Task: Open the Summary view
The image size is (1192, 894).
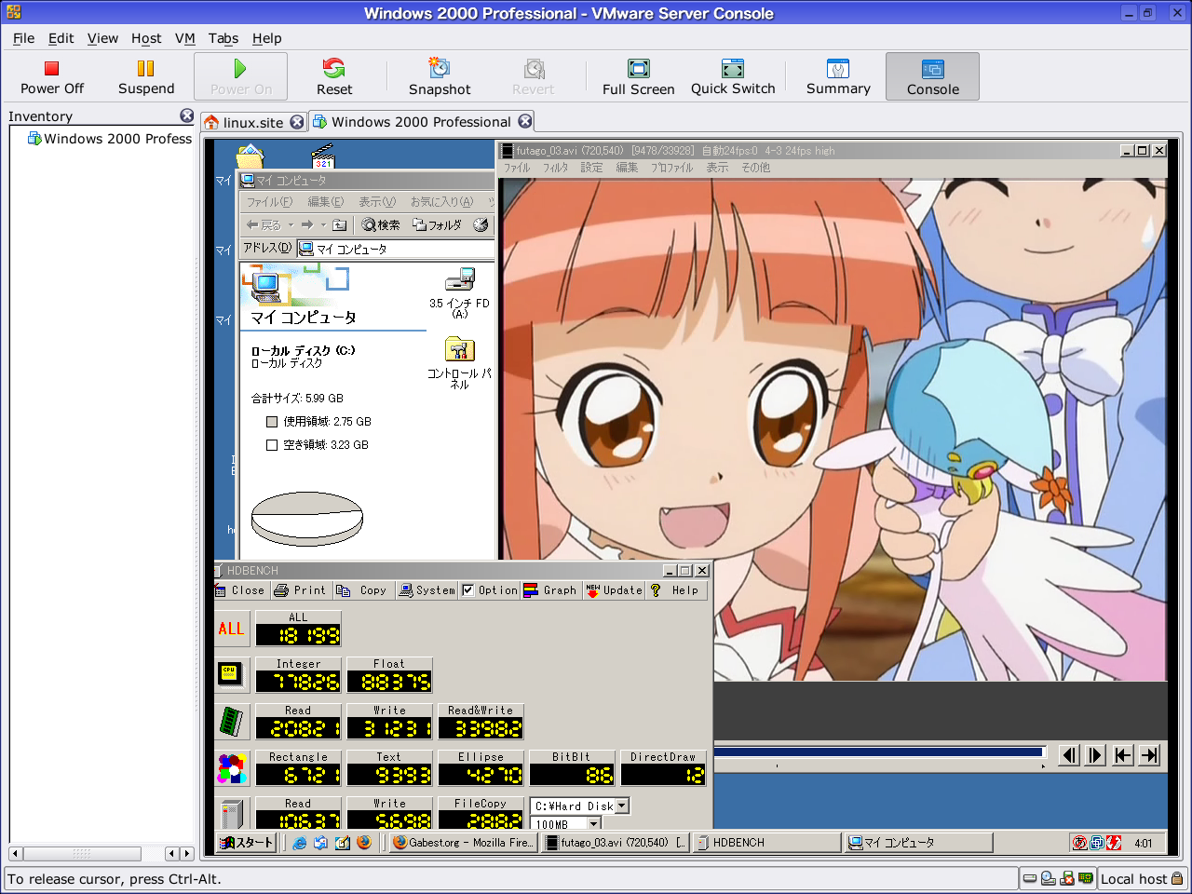Action: 838,76
